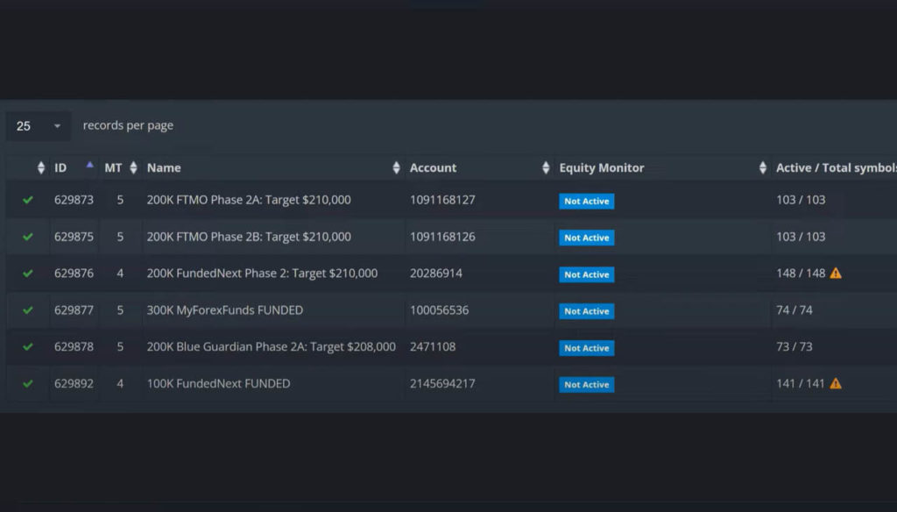Click '74 / 74' symbols value
Image resolution: width=897 pixels, height=512 pixels.
coord(794,309)
